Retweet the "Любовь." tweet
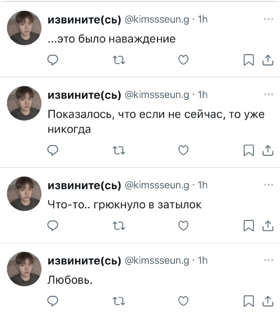 (x=119, y=301)
